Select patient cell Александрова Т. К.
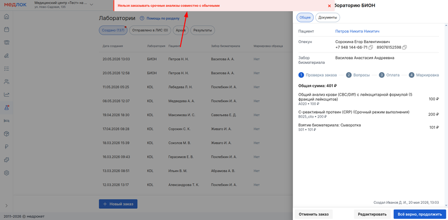 click(184, 185)
